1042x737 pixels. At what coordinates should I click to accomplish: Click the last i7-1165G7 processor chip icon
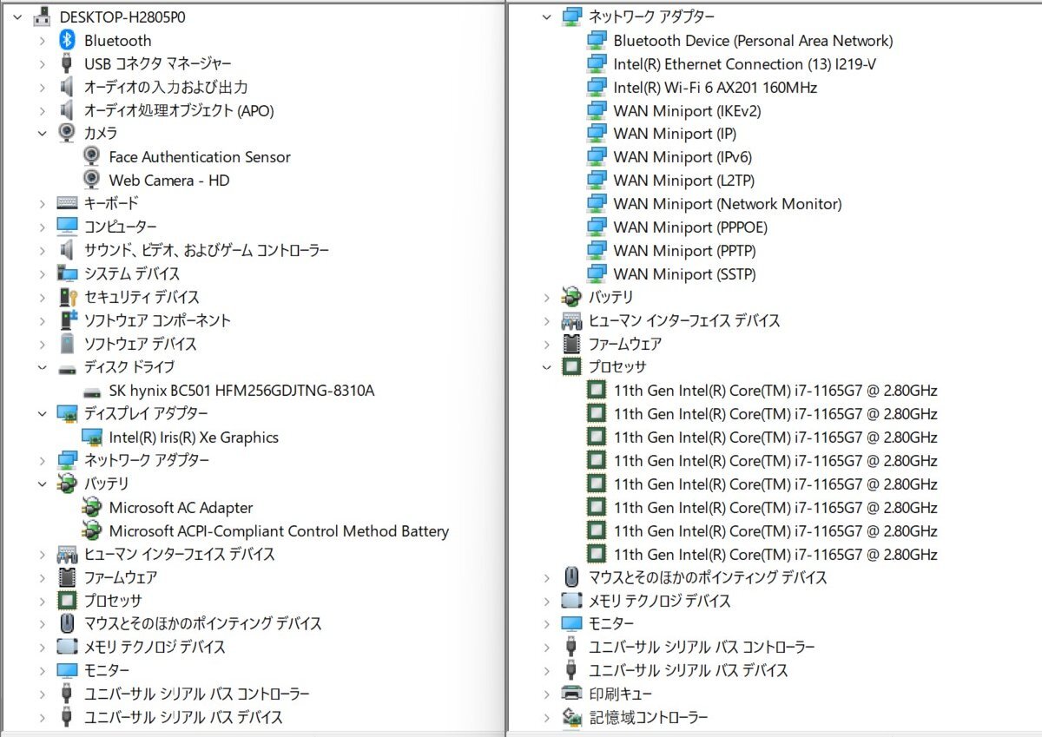pyautogui.click(x=597, y=553)
